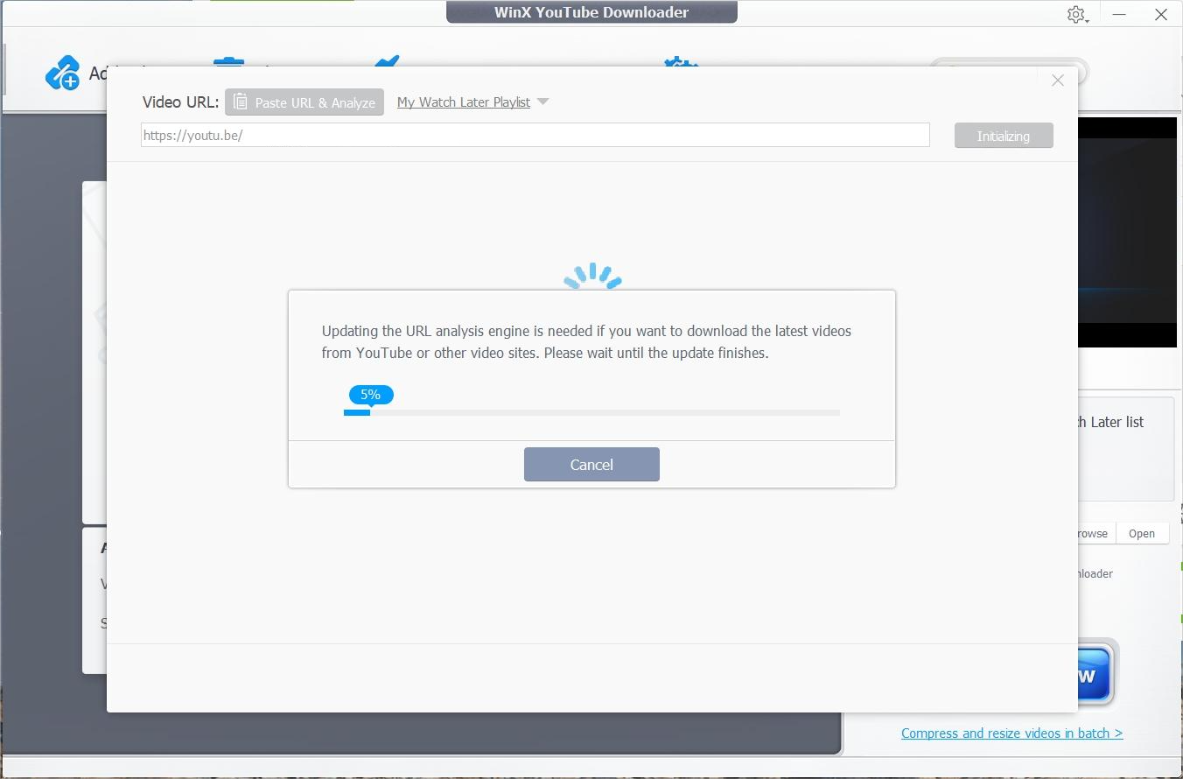Click the Open button on the right panel
The width and height of the screenshot is (1183, 779).
(1142, 533)
